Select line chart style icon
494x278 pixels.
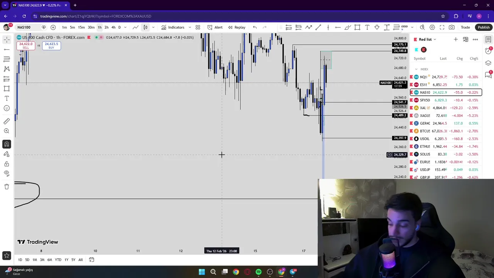(135, 27)
